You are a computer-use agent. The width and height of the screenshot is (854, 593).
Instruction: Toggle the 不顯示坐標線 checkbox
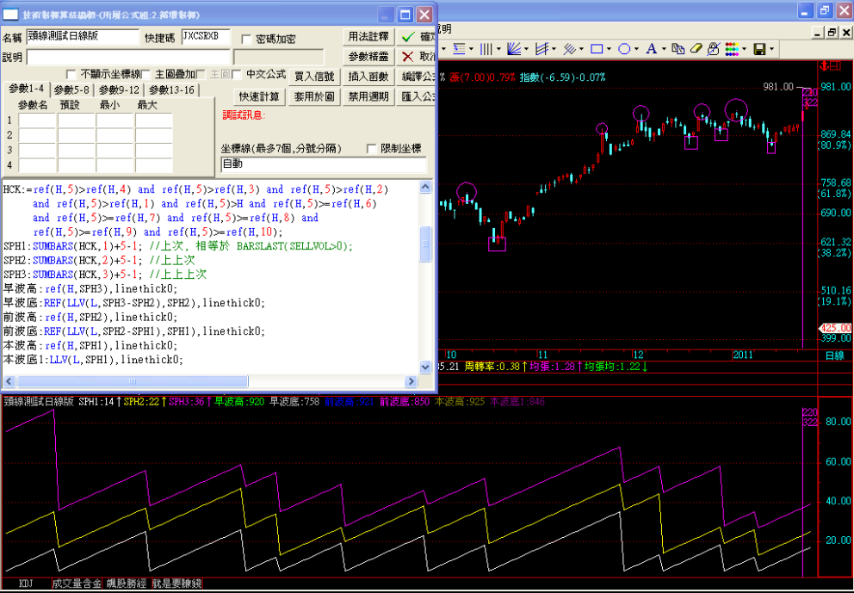[x=71, y=74]
